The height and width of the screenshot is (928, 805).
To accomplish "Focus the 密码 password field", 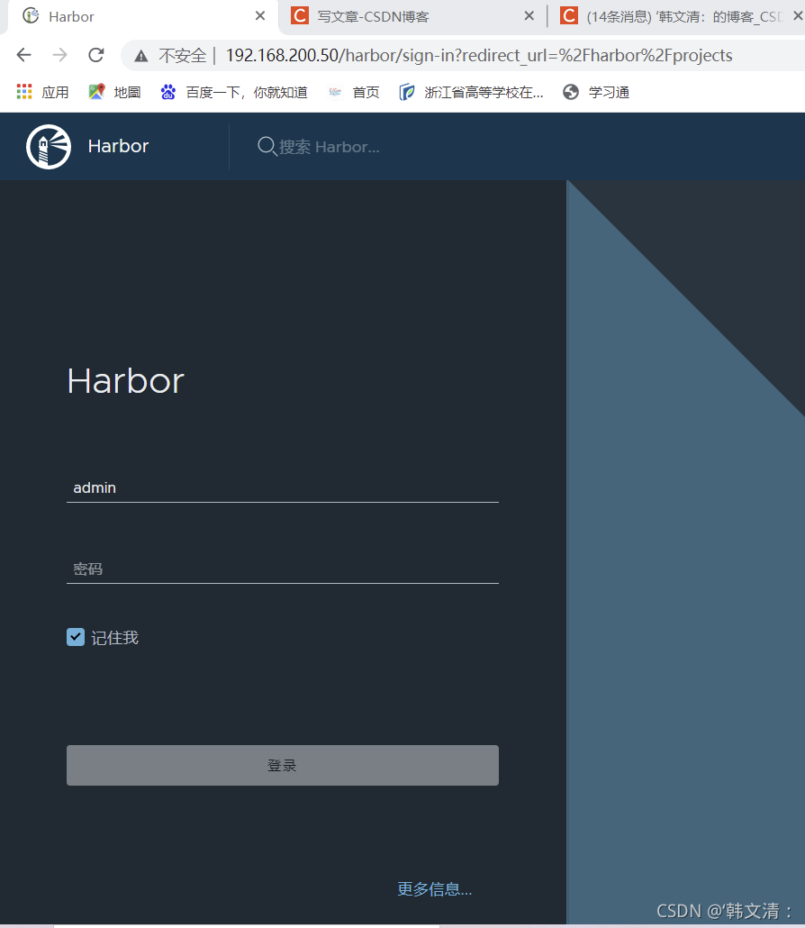I will click(x=283, y=569).
